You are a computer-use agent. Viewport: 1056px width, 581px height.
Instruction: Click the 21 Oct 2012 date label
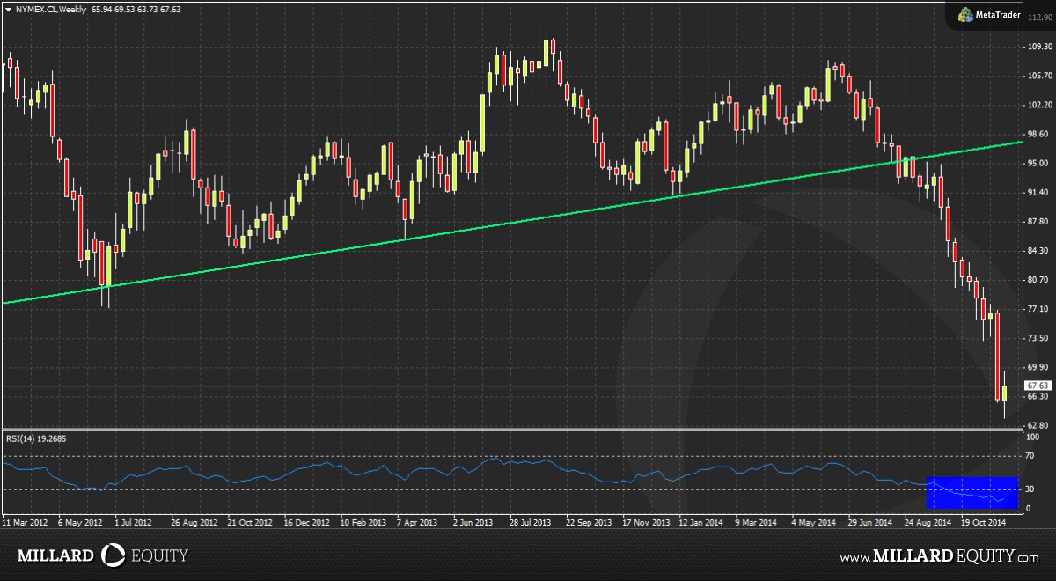[250, 522]
